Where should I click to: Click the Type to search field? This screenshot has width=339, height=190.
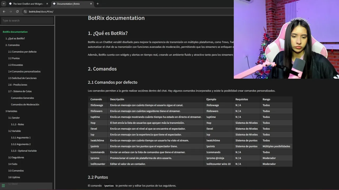point(27,21)
